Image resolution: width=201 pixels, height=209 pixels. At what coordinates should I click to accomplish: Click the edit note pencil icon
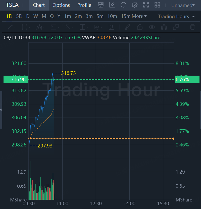112,5
